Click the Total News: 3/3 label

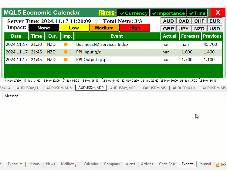click(x=122, y=21)
